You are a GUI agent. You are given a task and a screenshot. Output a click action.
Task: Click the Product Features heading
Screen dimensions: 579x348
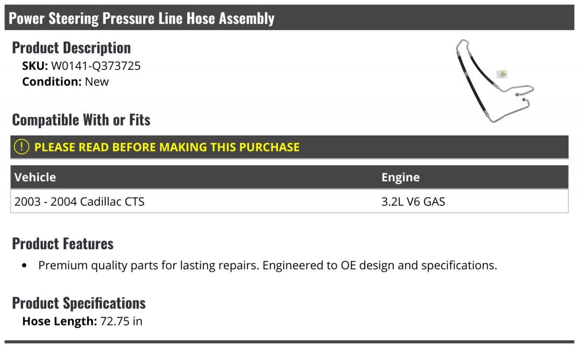tap(63, 243)
